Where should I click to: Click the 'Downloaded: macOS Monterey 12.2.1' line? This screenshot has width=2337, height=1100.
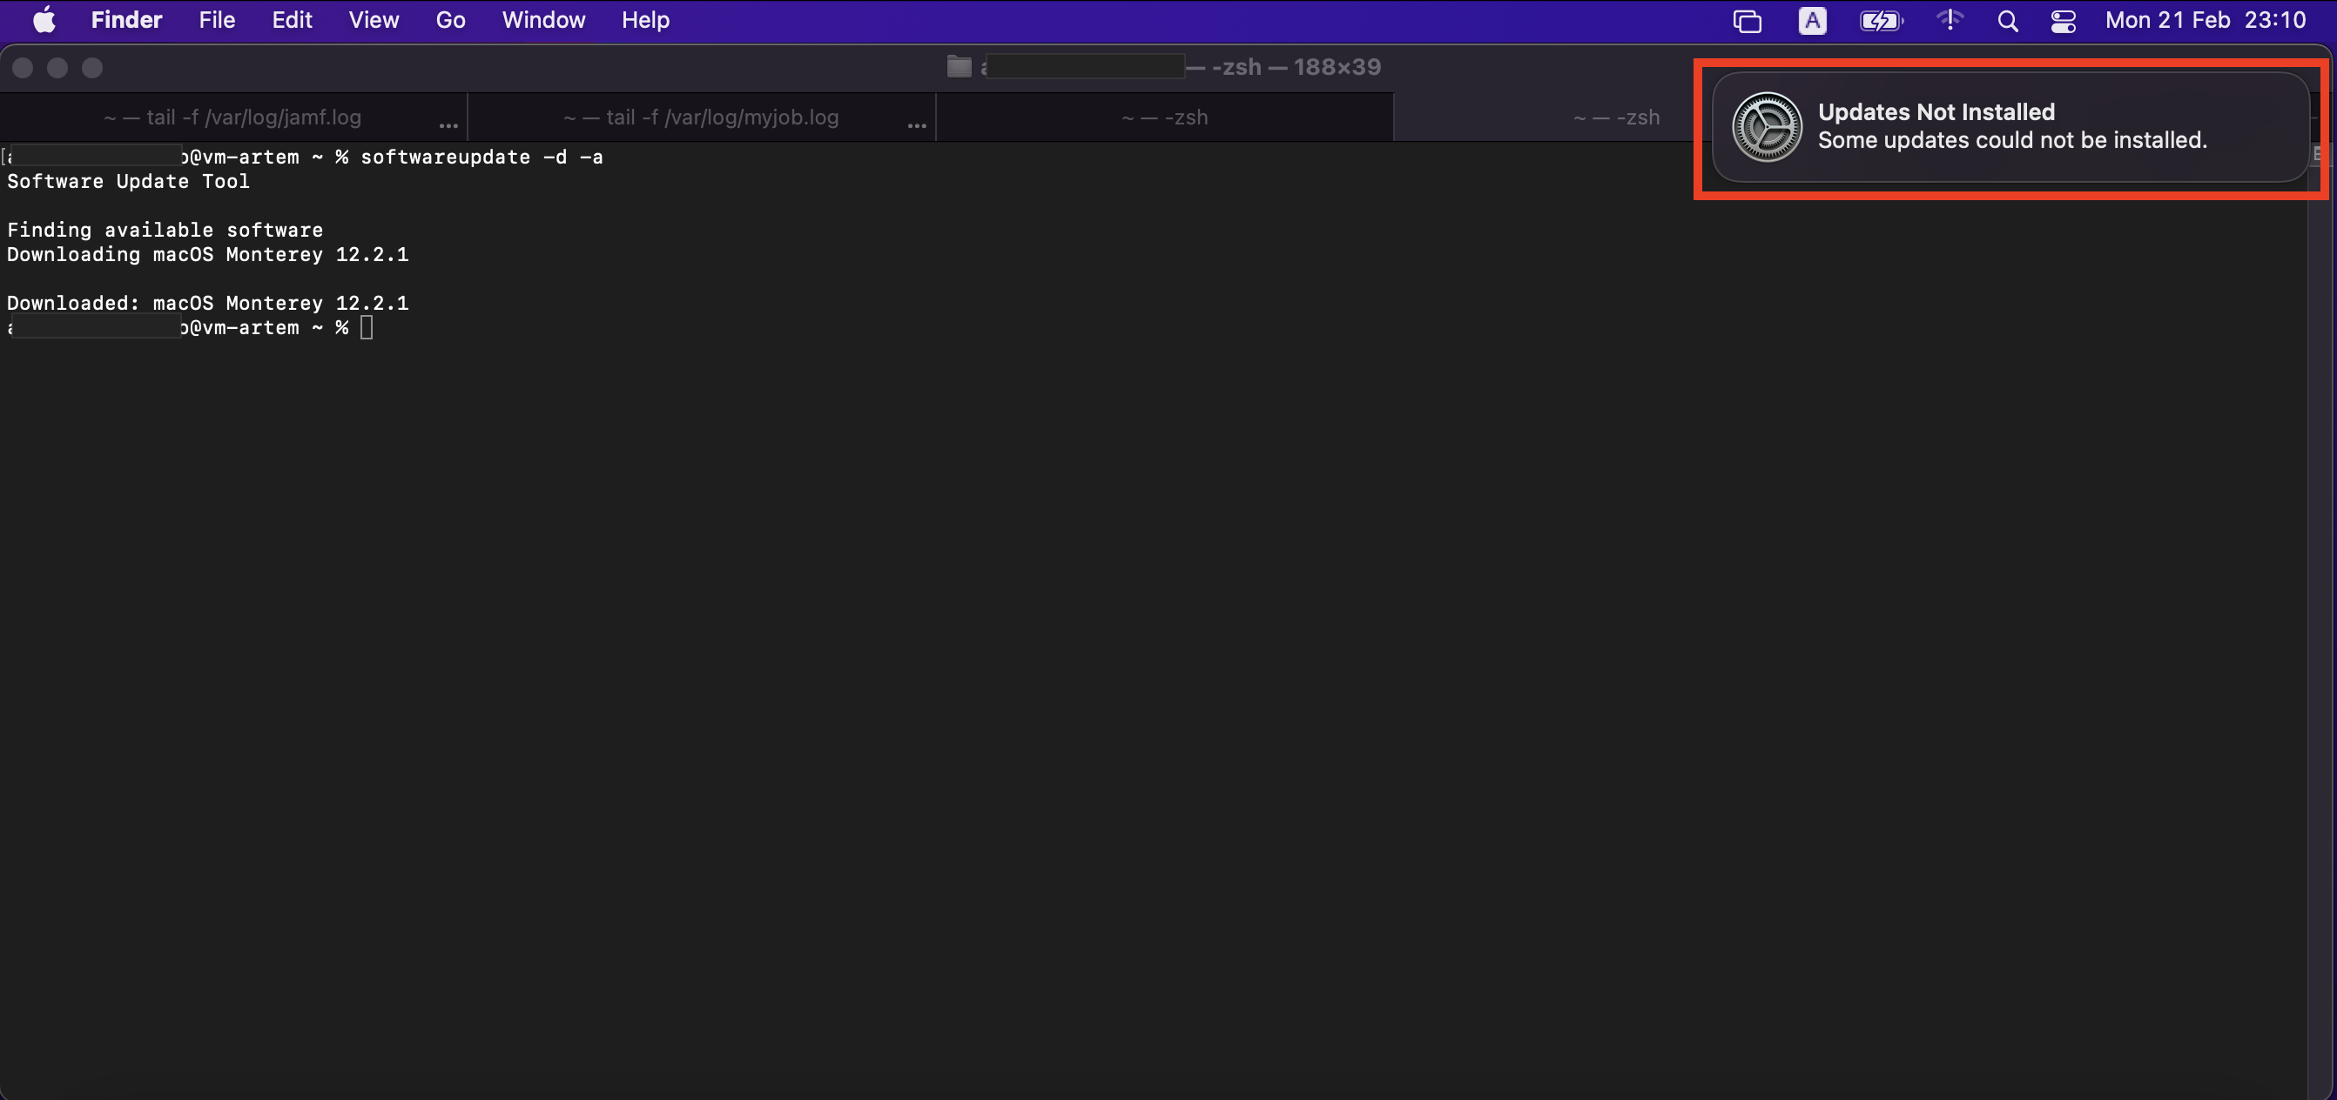click(x=208, y=304)
